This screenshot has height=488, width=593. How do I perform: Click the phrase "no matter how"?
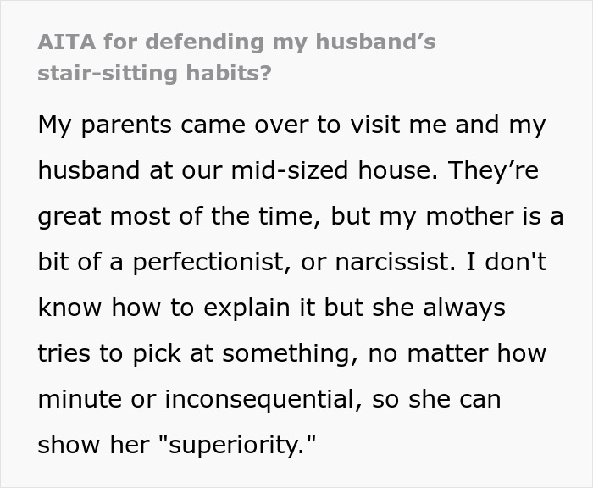(x=457, y=353)
